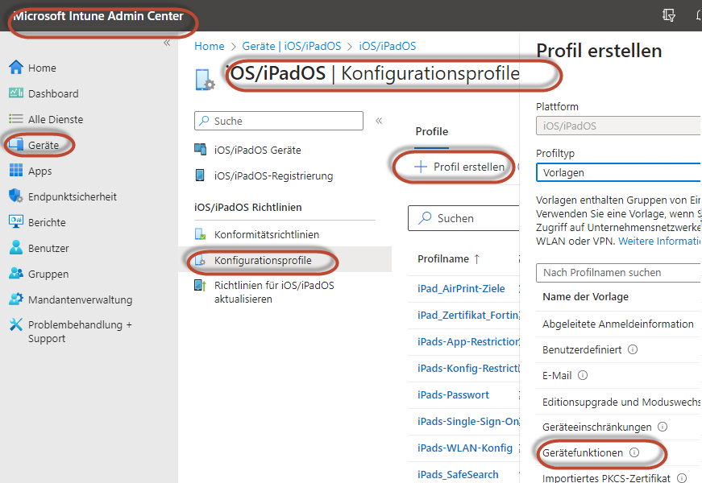Click info icon next to Gerätefunktionen

click(633, 453)
